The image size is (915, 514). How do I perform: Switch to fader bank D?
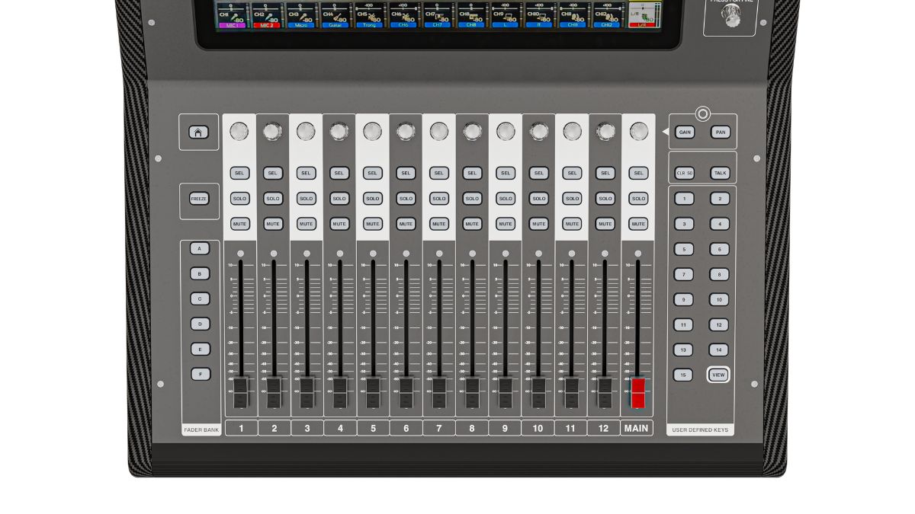click(200, 324)
